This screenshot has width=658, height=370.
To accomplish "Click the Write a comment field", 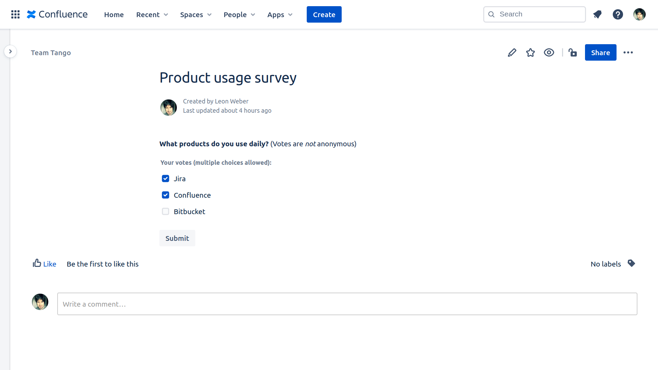I will [x=347, y=304].
